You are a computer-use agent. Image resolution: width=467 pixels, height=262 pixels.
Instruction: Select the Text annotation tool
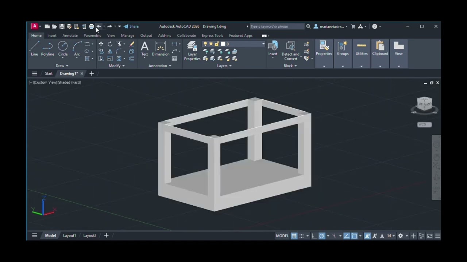pos(144,48)
